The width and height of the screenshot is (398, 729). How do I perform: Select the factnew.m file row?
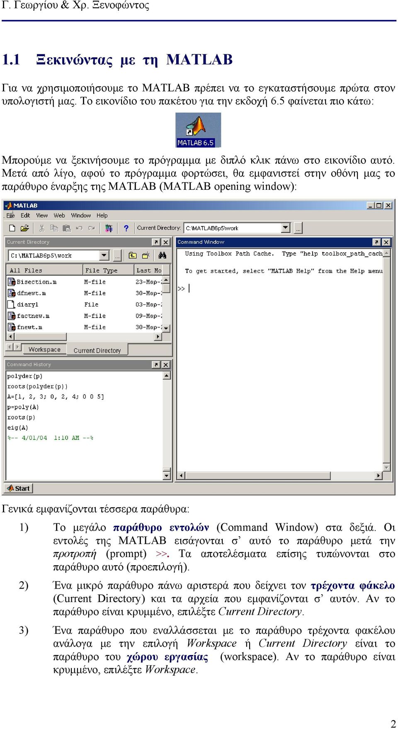click(84, 316)
